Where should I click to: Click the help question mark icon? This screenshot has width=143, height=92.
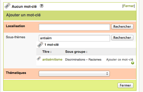(x=42, y=6)
